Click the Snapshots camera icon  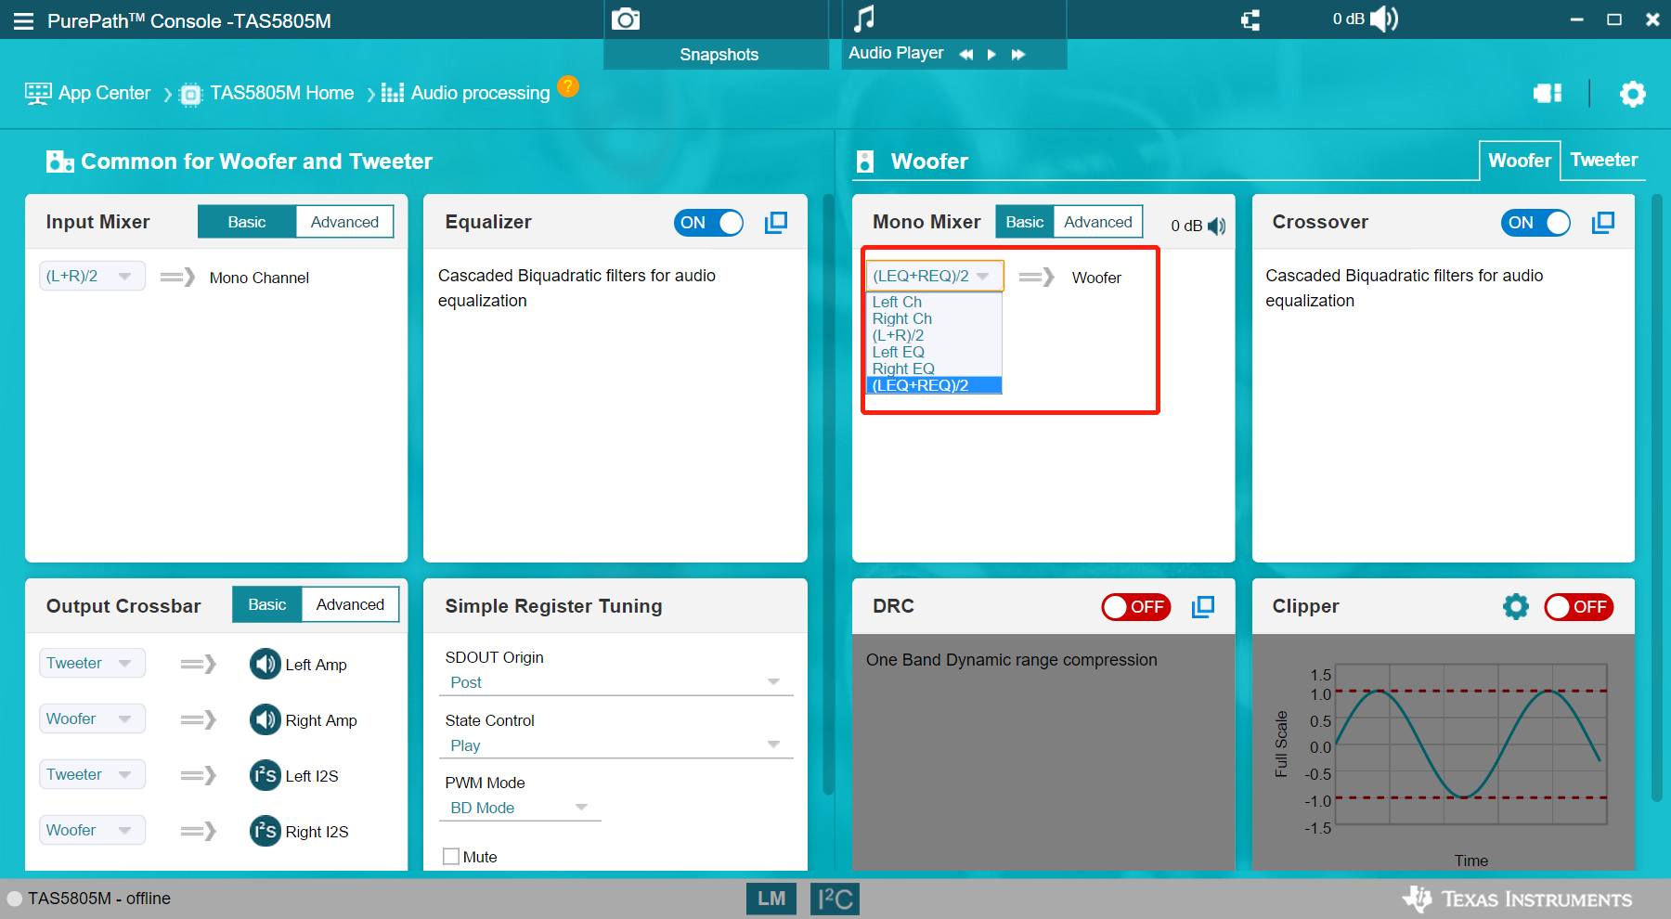pyautogui.click(x=626, y=19)
